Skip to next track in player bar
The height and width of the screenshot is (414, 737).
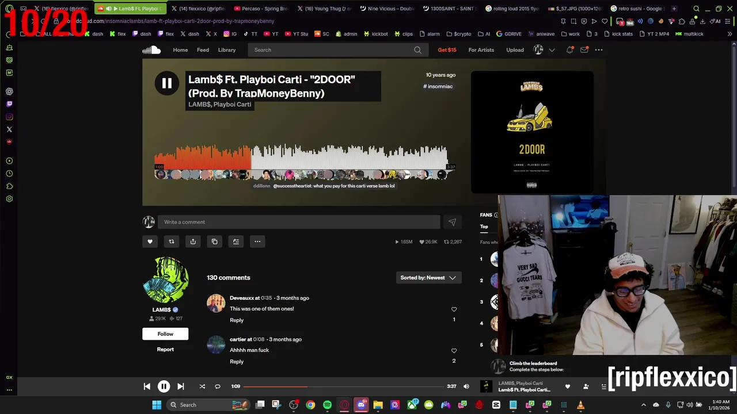coord(180,386)
